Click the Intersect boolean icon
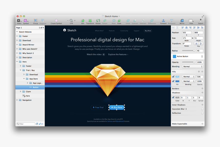This screenshot has height=147, width=220. (143, 21)
